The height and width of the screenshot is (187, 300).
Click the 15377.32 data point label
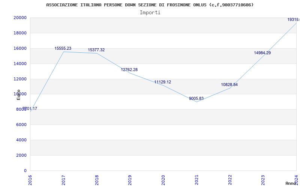tap(96, 50)
